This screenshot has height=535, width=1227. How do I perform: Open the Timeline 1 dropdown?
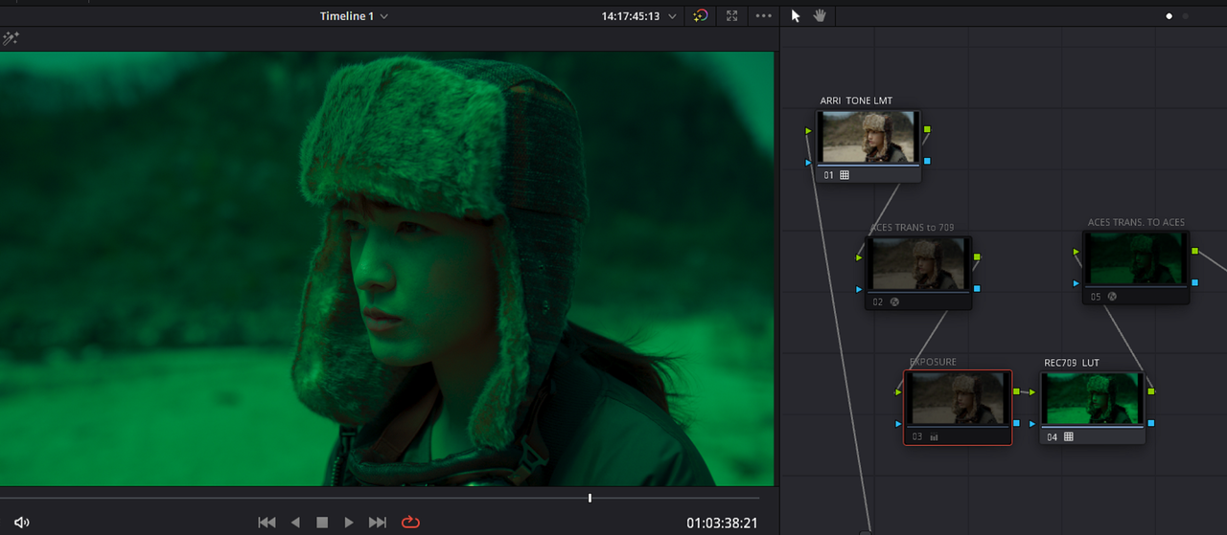coord(355,16)
